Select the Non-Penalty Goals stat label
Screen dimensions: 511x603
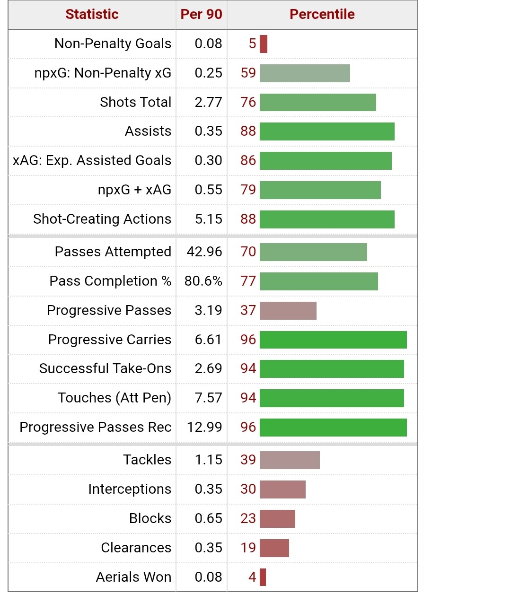point(113,44)
